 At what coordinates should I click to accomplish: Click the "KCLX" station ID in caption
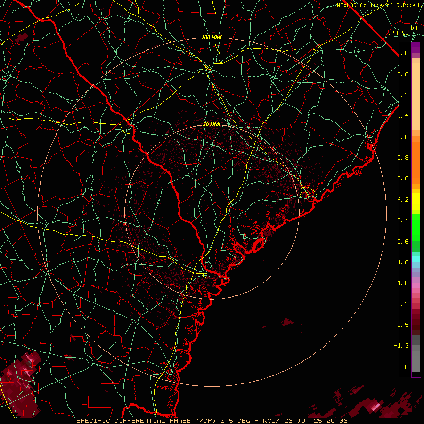pyautogui.click(x=272, y=421)
